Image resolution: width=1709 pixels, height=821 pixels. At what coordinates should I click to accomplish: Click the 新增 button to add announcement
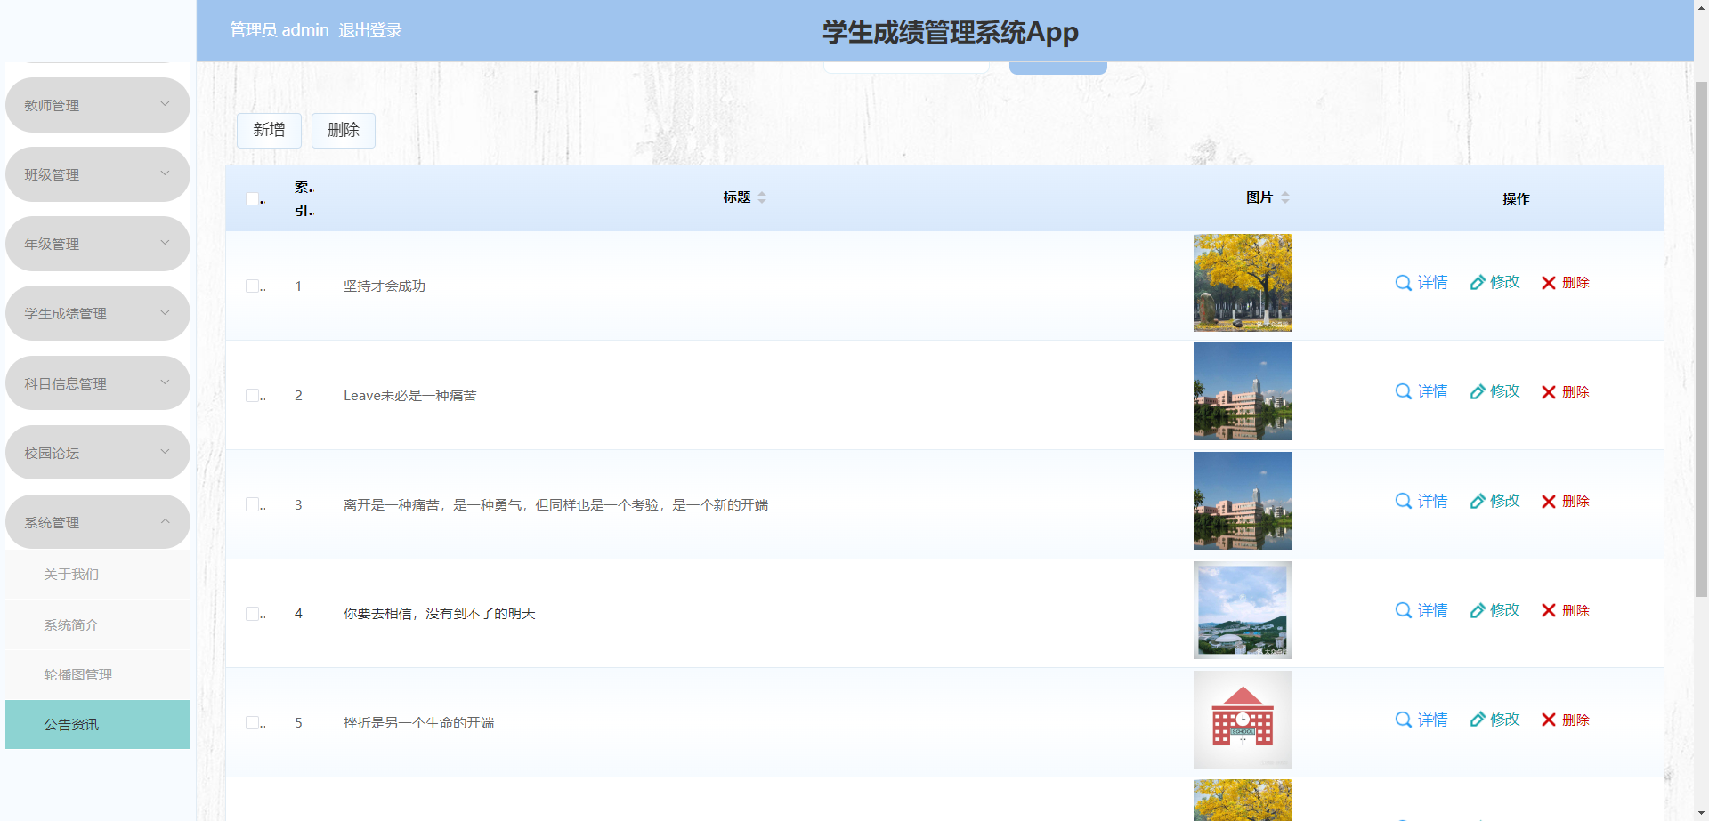pyautogui.click(x=269, y=130)
